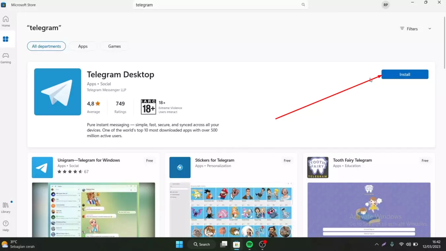446x251 pixels.
Task: Click the Wi-Fi network tray icon
Action: 401,244
